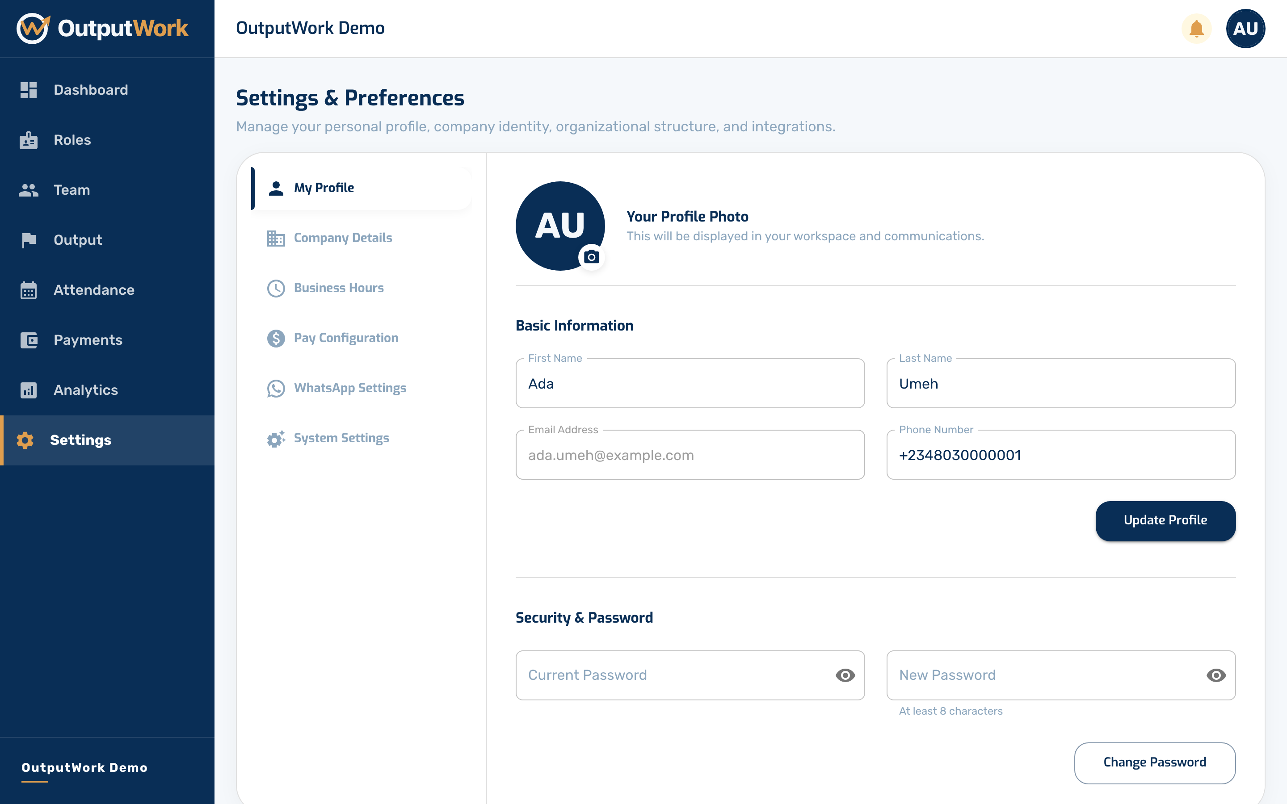Click the Roles badge icon

coord(29,140)
